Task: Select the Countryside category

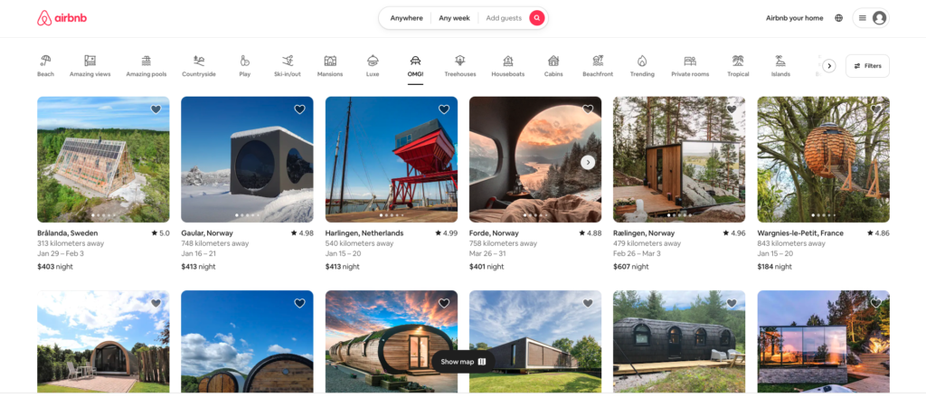Action: point(199,65)
